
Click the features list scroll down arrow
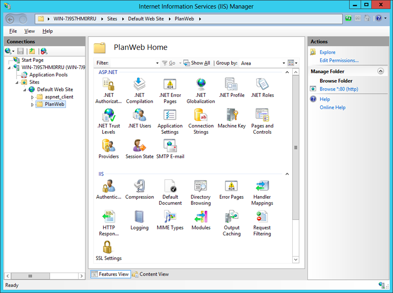point(296,260)
